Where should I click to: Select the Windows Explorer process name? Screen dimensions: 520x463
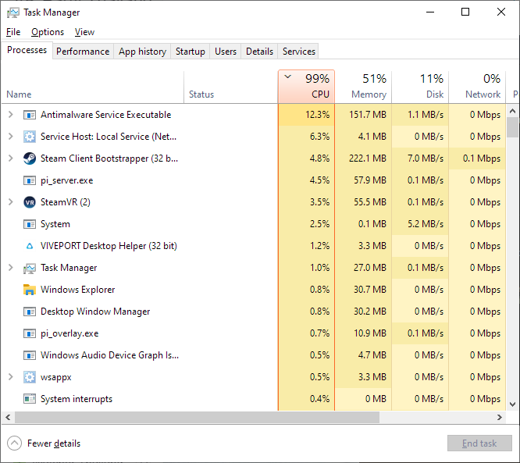(x=77, y=290)
